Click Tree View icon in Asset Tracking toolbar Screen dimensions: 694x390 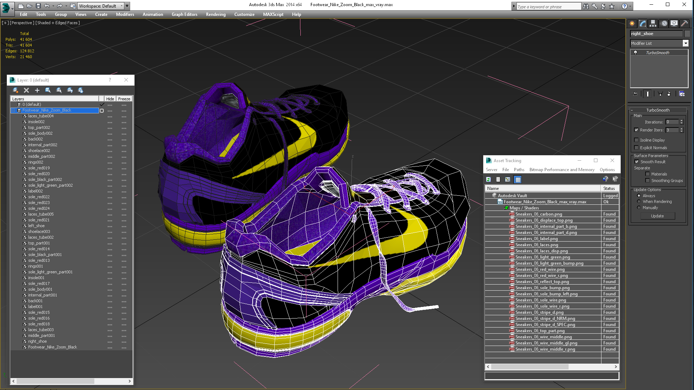508,179
